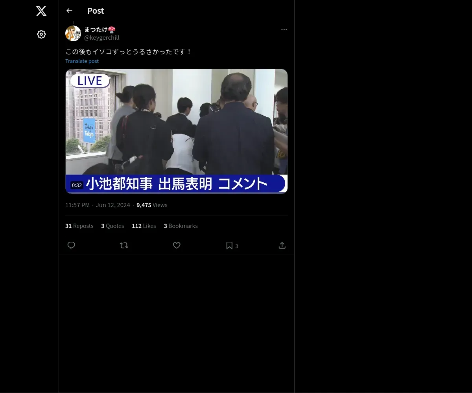View the 3 Quotes list
The image size is (472, 393).
point(112,226)
